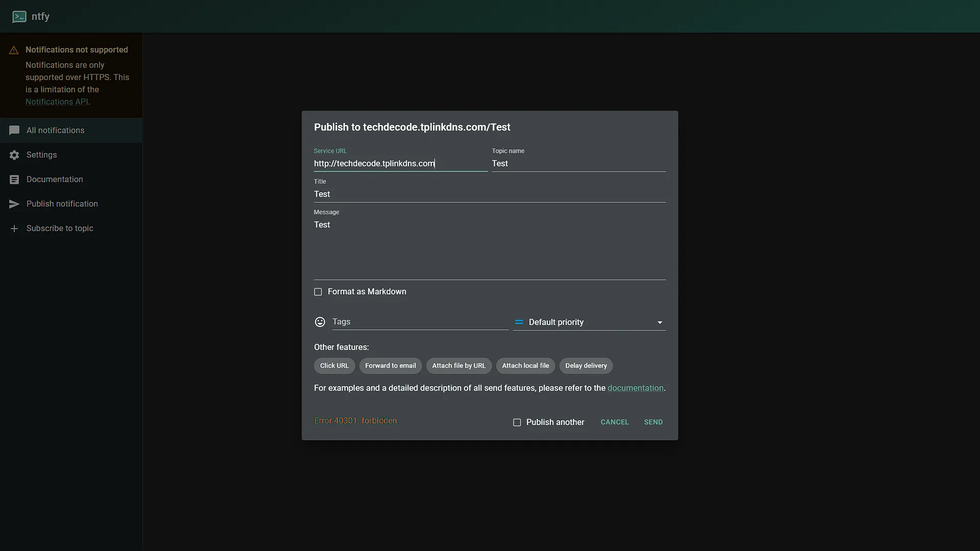The height and width of the screenshot is (551, 980).
Task: Open the Default priority dropdown arrow
Action: tap(659, 322)
